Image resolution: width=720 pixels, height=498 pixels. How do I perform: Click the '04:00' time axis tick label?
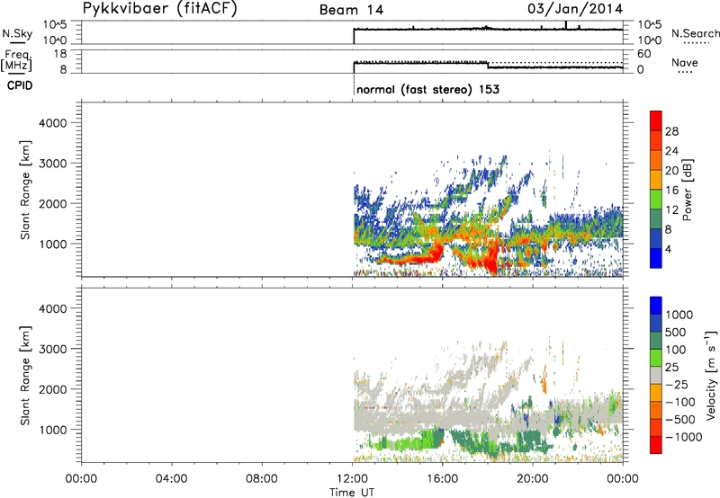pyautogui.click(x=172, y=479)
